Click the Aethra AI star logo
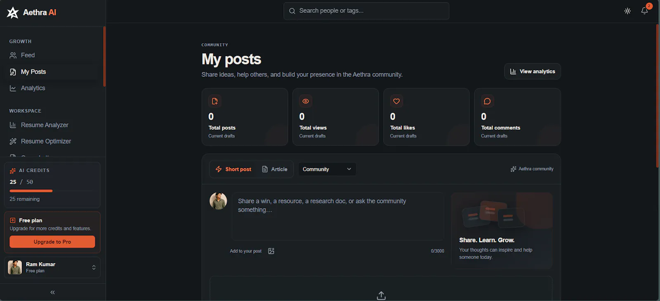This screenshot has height=301, width=660. (x=13, y=13)
